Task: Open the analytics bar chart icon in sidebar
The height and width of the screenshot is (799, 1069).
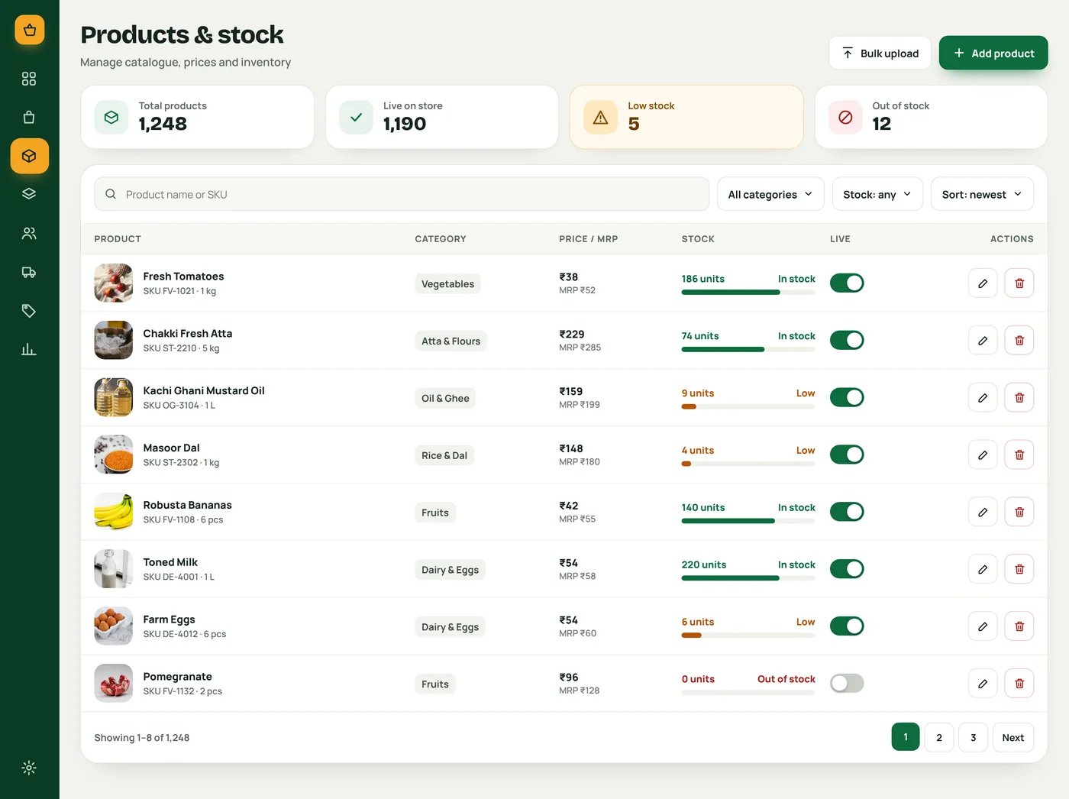Action: pos(29,350)
